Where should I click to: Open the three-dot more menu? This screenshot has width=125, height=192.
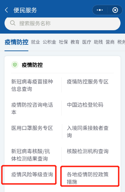100,10
